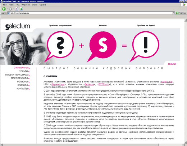Open the ПОДБОР ПЕРСОНАЛА section
Viewport: 187px width, 146px height.
[x=17, y=75]
